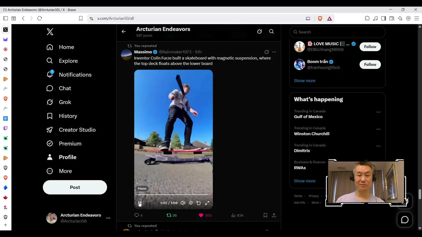Open History in the sidebar
This screenshot has height=237, width=422.
pos(62,116)
